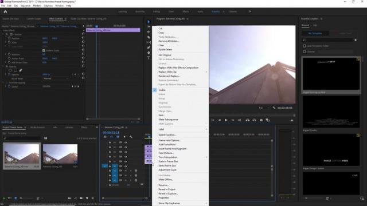Select the Slip tool
367x206 pixels.
coord(149,42)
